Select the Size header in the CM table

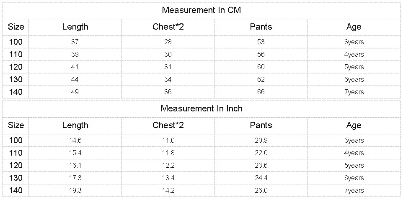(x=16, y=27)
